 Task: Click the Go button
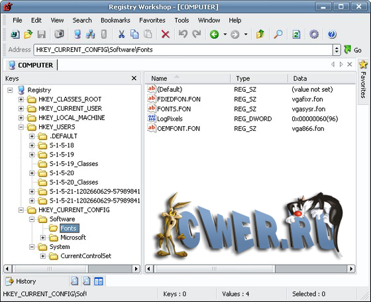352,50
